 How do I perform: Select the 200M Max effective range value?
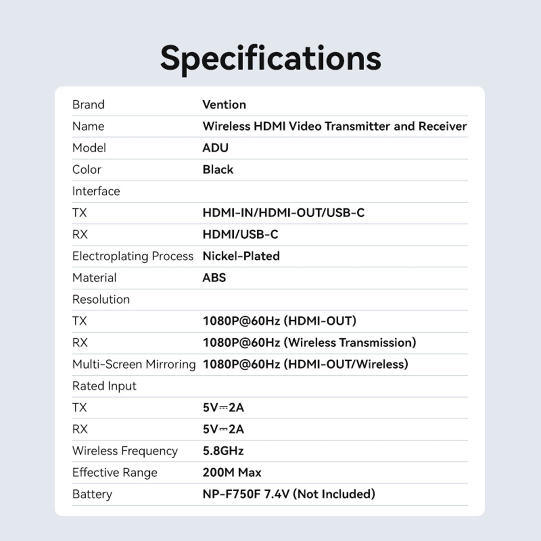point(232,473)
